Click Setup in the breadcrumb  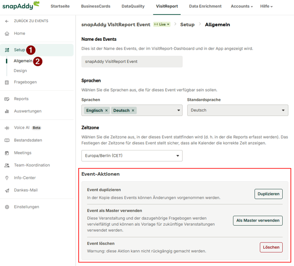(x=187, y=24)
